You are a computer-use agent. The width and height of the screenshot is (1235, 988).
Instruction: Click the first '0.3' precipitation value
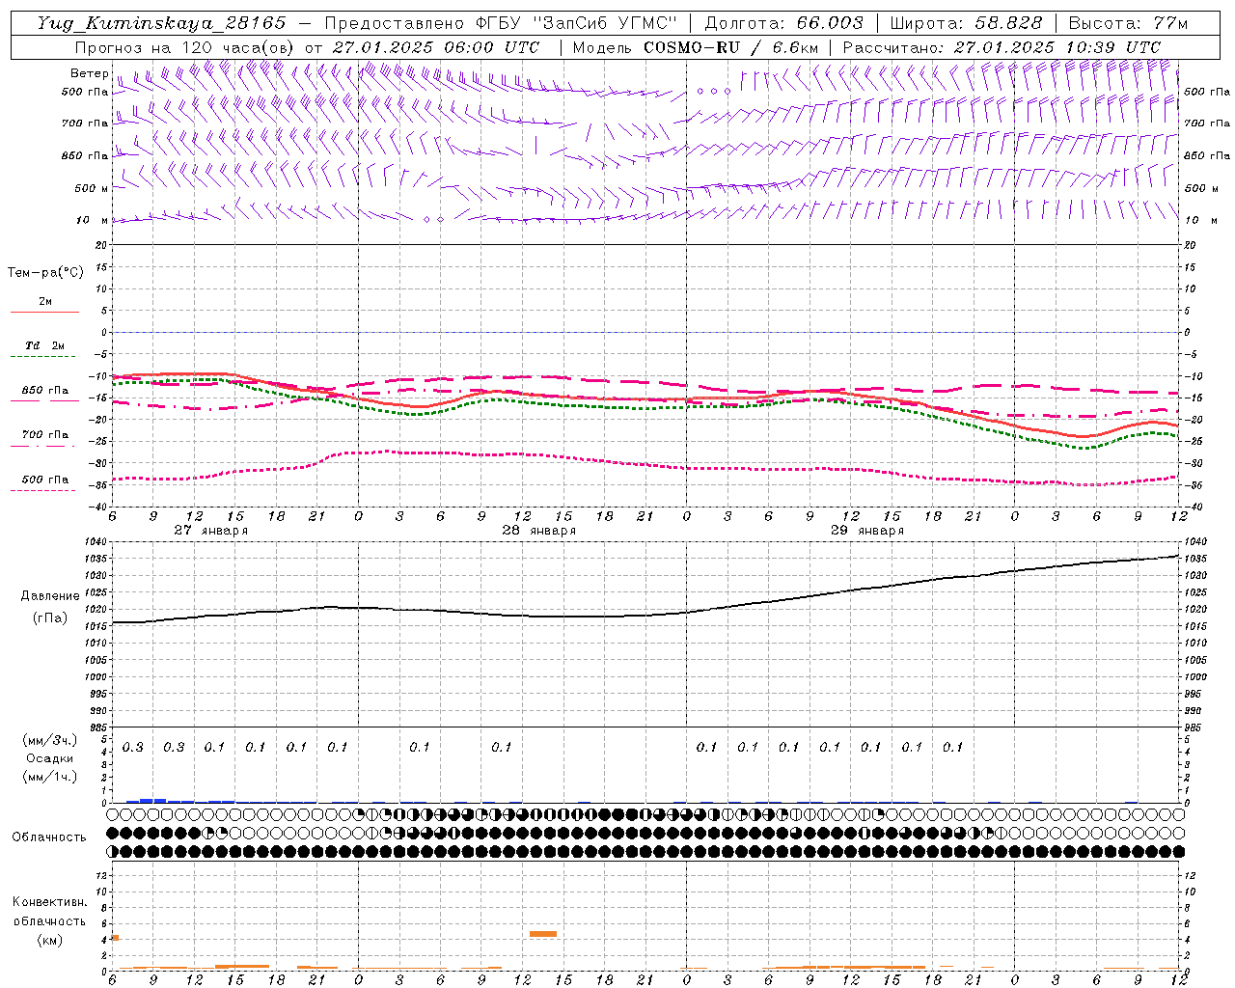[132, 748]
